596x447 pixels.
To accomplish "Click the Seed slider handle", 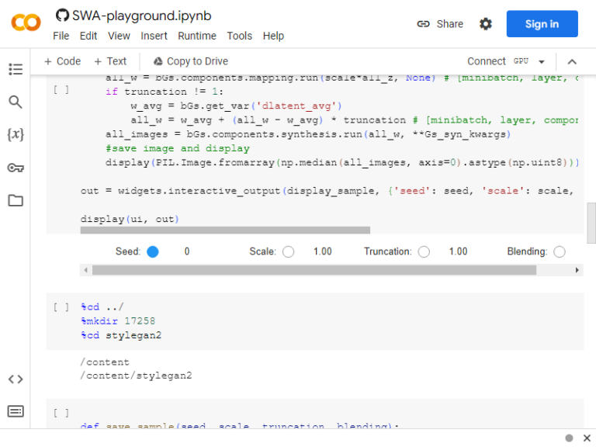I will pos(153,251).
